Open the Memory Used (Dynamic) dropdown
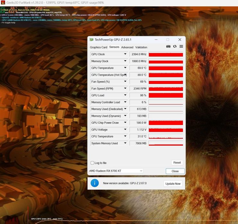238x224 pixels. [x=125, y=116]
